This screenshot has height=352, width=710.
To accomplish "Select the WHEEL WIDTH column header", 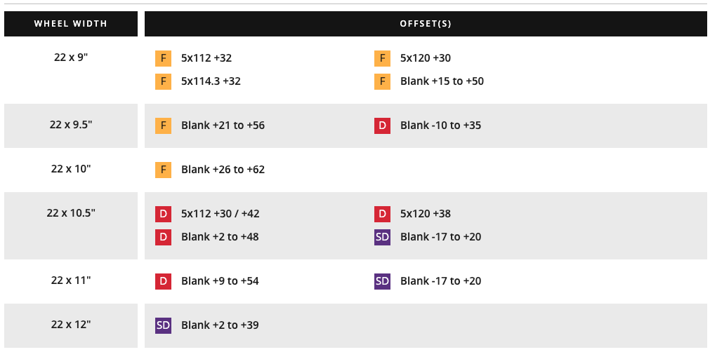I will click(71, 24).
